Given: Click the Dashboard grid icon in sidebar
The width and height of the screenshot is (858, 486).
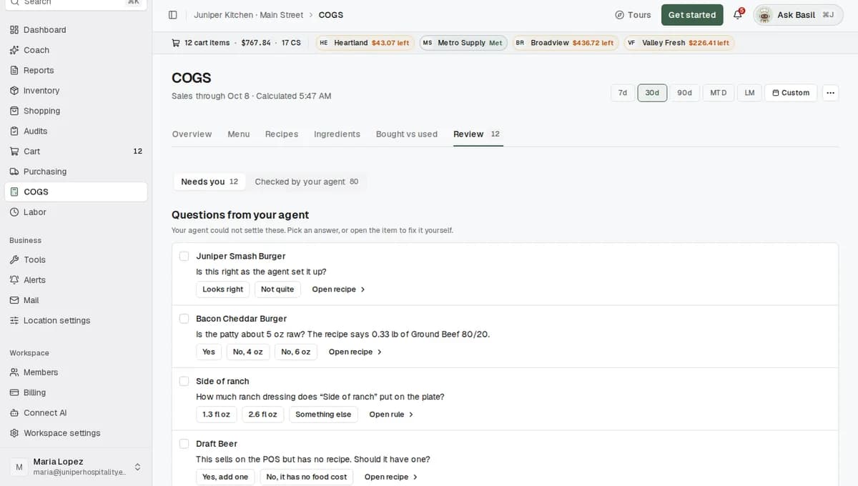Looking at the screenshot, I should [14, 30].
